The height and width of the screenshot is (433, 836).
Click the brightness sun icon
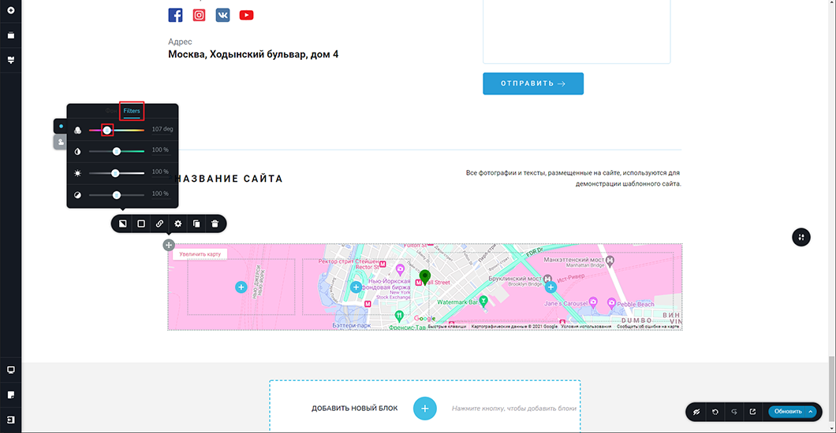78,173
